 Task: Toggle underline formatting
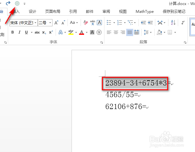point(26,32)
